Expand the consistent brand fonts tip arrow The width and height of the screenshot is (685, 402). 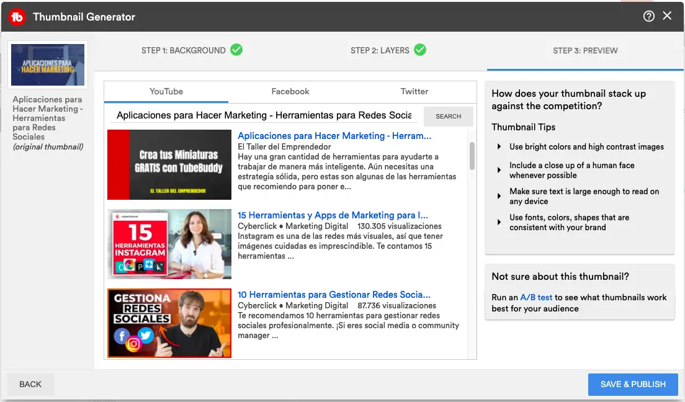(499, 222)
